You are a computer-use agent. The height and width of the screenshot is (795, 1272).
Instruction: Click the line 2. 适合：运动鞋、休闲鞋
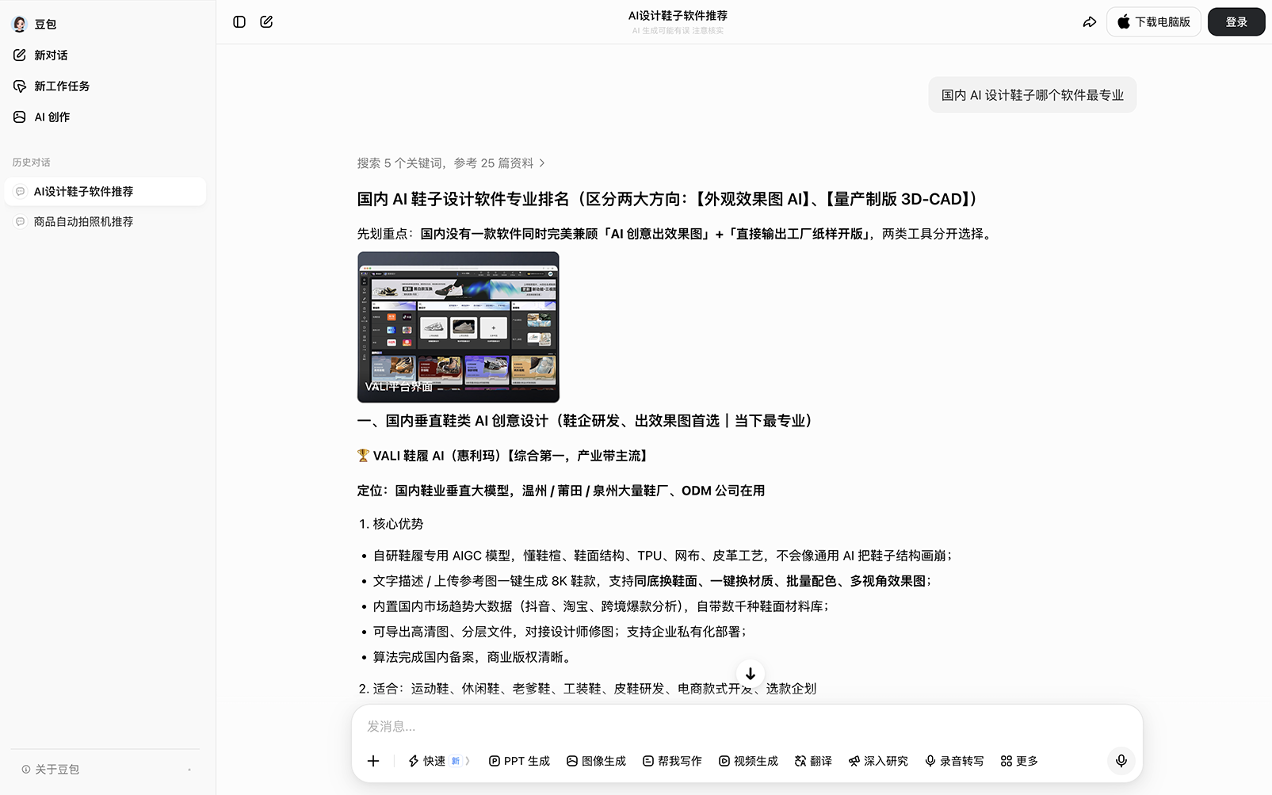tap(587, 689)
